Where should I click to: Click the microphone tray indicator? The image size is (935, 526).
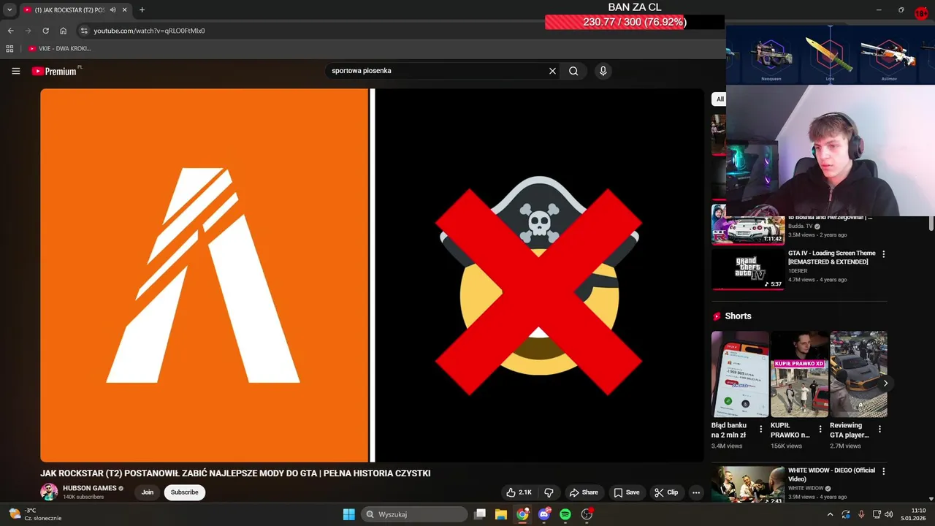click(861, 514)
